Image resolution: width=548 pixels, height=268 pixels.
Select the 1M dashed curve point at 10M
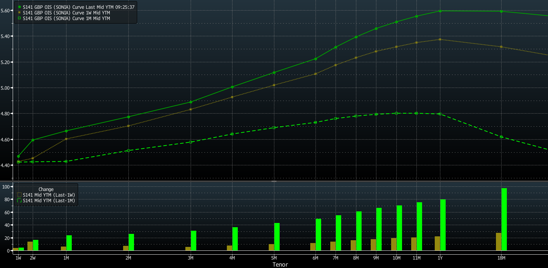[396, 113]
